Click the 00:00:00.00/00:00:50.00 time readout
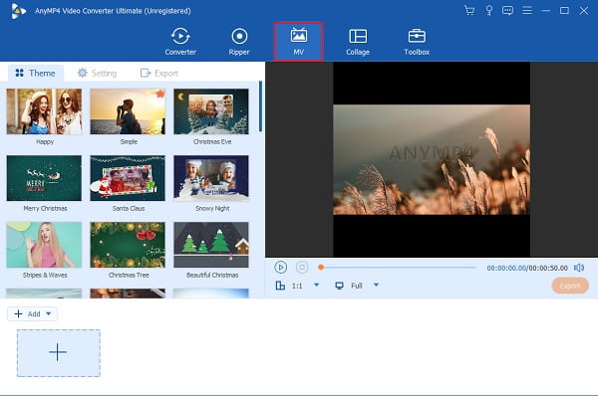Viewport: 598px width, 396px height. 527,268
